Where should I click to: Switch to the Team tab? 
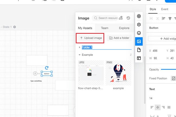coord(105,28)
